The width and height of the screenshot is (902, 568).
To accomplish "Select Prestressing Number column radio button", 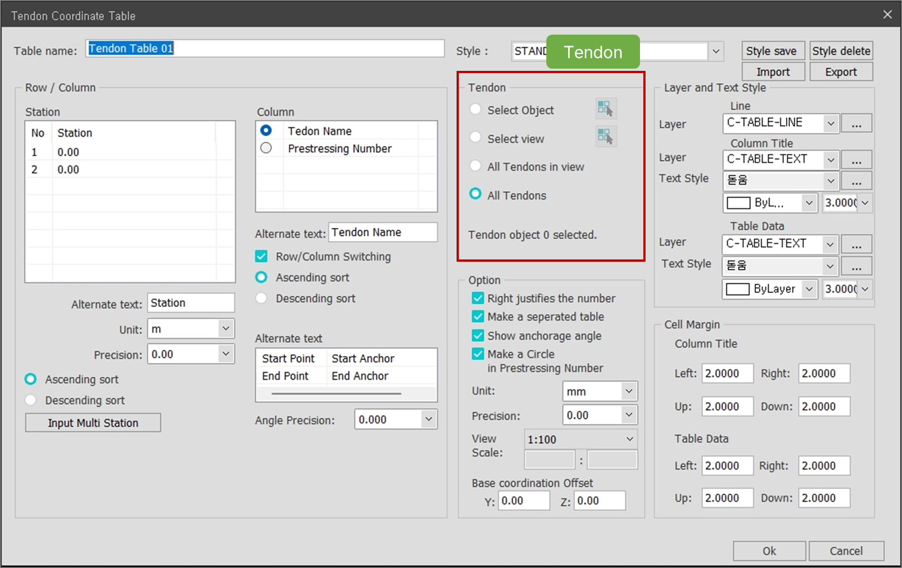I will tap(266, 148).
